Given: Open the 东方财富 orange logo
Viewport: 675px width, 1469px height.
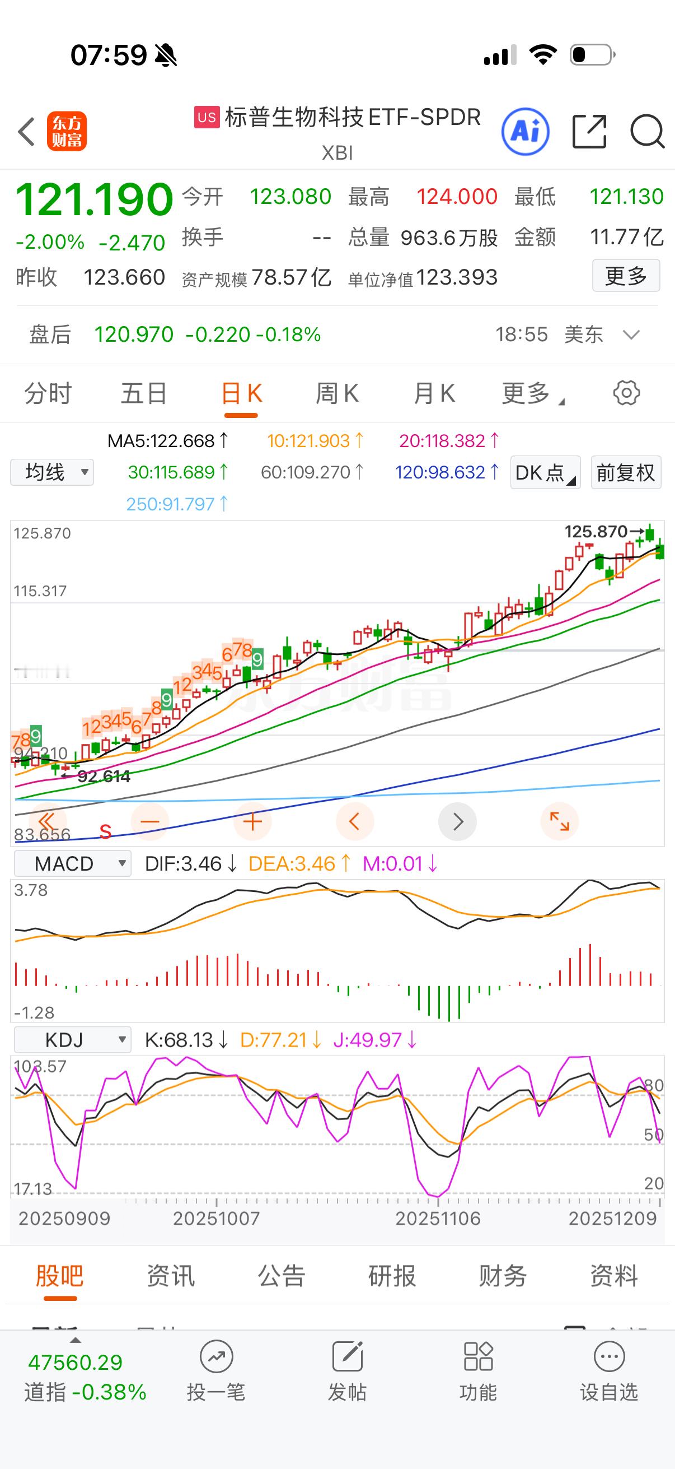Looking at the screenshot, I should 67,131.
